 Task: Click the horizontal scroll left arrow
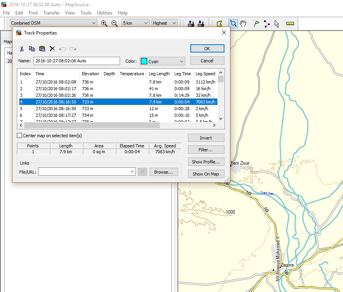pos(21,125)
